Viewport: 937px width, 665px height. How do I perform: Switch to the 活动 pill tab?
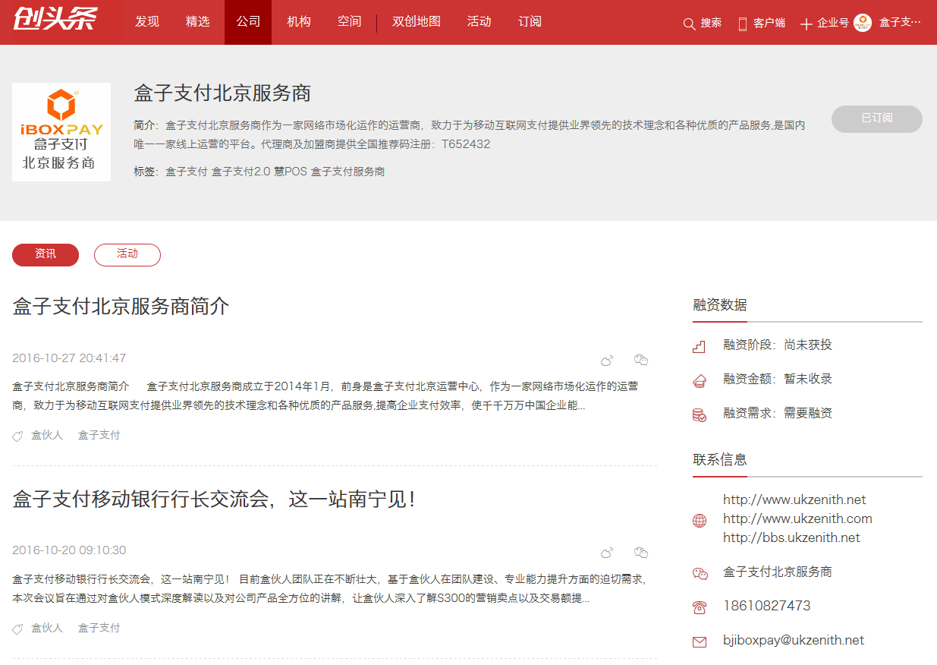click(127, 255)
